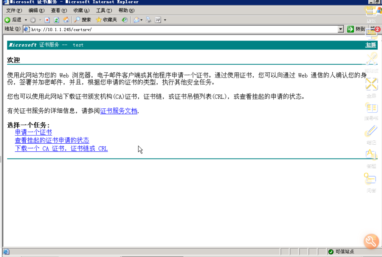Open the Forward history dropdown arrow
The height and width of the screenshot is (257, 382).
40,20
